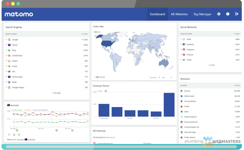
Task: Open the All Websites menu item
Action: tap(179, 14)
